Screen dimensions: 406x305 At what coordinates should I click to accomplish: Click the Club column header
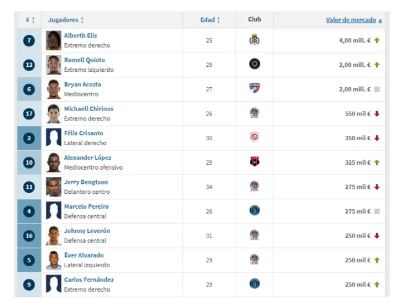[x=254, y=19]
